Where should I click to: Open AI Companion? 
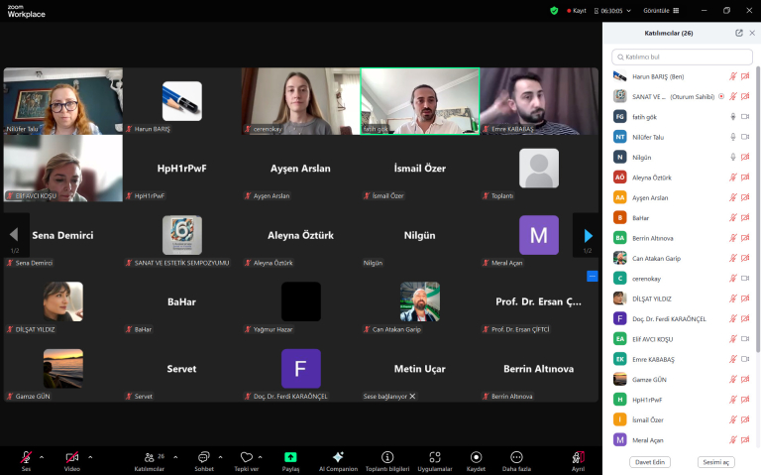click(338, 457)
